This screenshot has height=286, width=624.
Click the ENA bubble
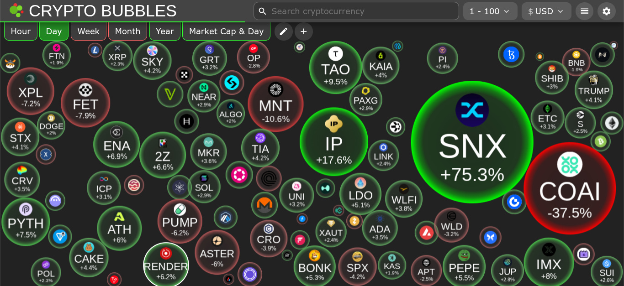[116, 144]
